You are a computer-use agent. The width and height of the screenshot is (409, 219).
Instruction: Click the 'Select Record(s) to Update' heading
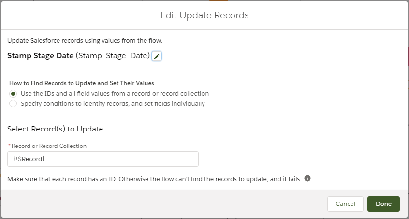point(55,129)
